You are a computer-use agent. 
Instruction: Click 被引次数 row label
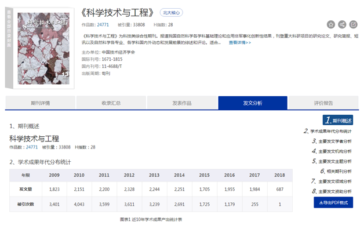[x=26, y=205]
